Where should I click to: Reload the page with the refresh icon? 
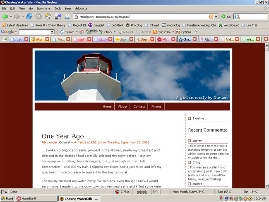pyautogui.click(x=29, y=17)
